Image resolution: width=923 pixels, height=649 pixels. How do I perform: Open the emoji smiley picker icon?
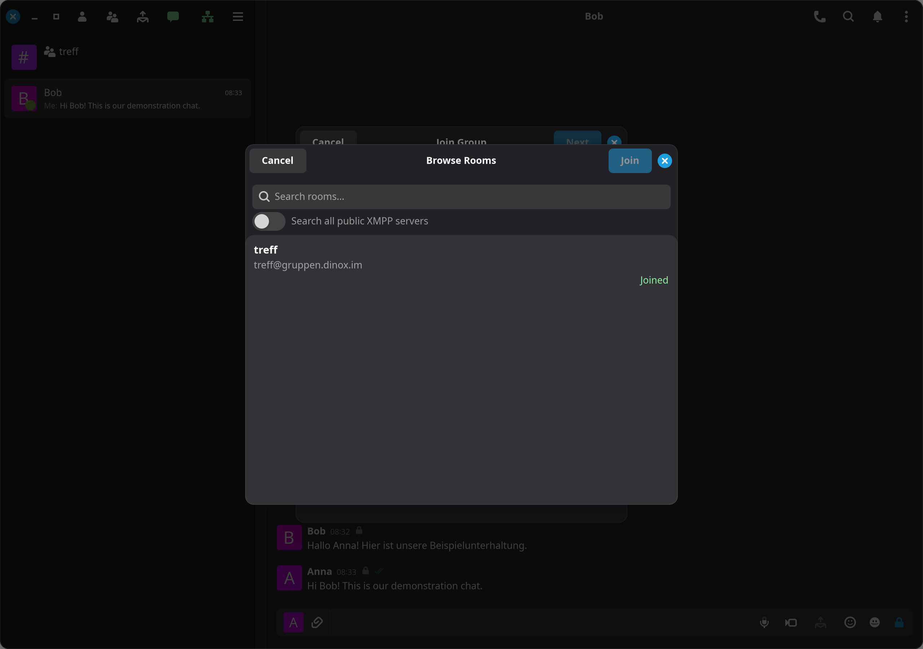(849, 622)
